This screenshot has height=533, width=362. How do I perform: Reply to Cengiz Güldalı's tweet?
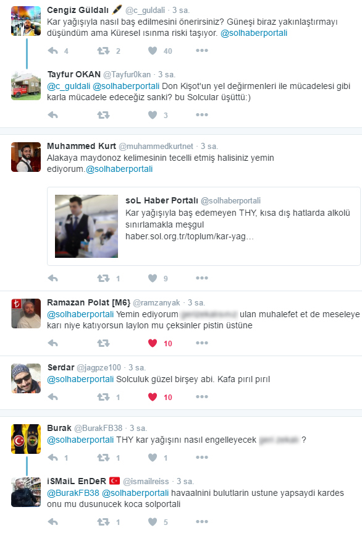click(x=53, y=51)
